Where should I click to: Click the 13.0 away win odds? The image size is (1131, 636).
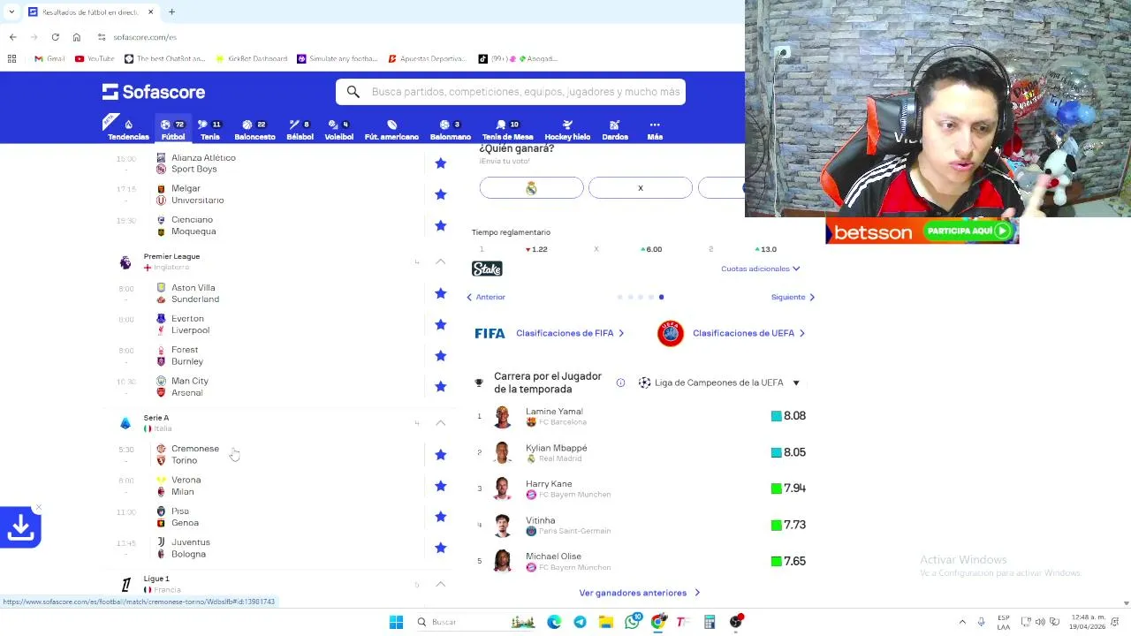point(766,249)
